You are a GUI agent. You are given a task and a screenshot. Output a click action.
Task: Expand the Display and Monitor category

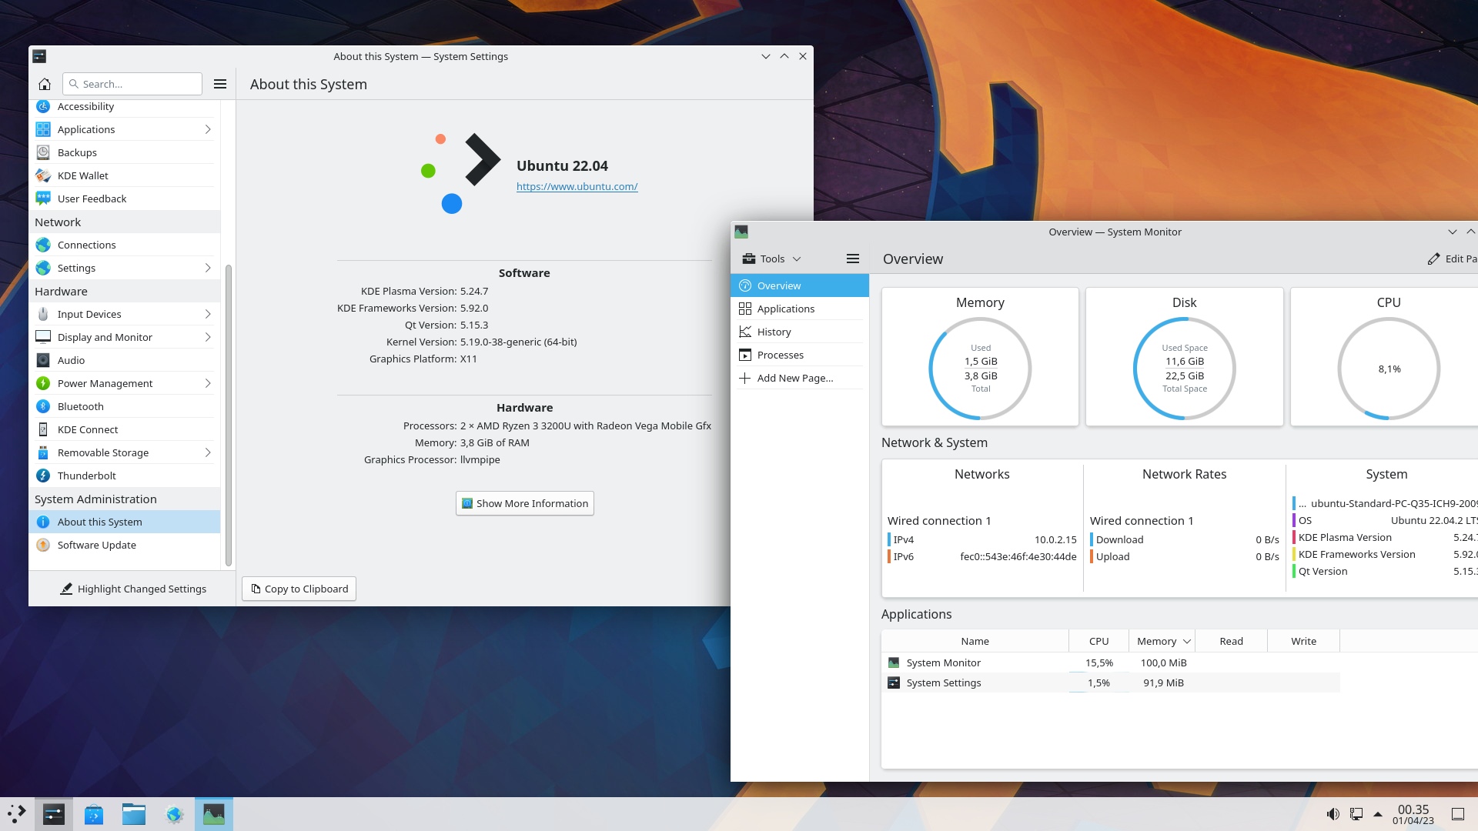pyautogui.click(x=208, y=337)
